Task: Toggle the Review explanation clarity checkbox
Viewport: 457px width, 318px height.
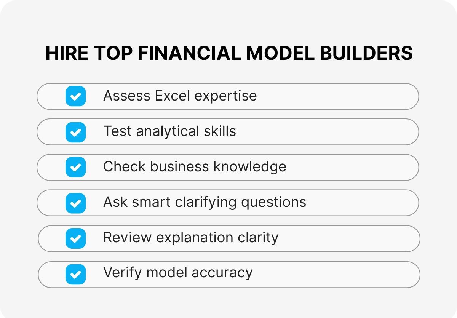Action: click(x=75, y=238)
